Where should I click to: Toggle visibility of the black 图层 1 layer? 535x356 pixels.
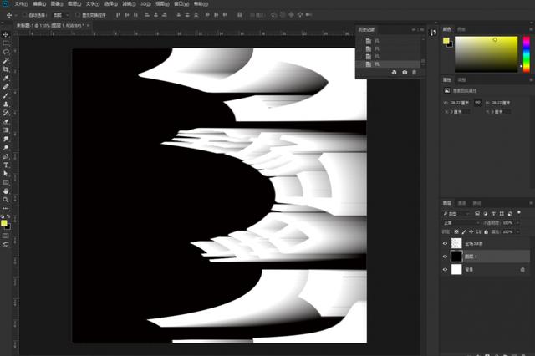pos(445,257)
